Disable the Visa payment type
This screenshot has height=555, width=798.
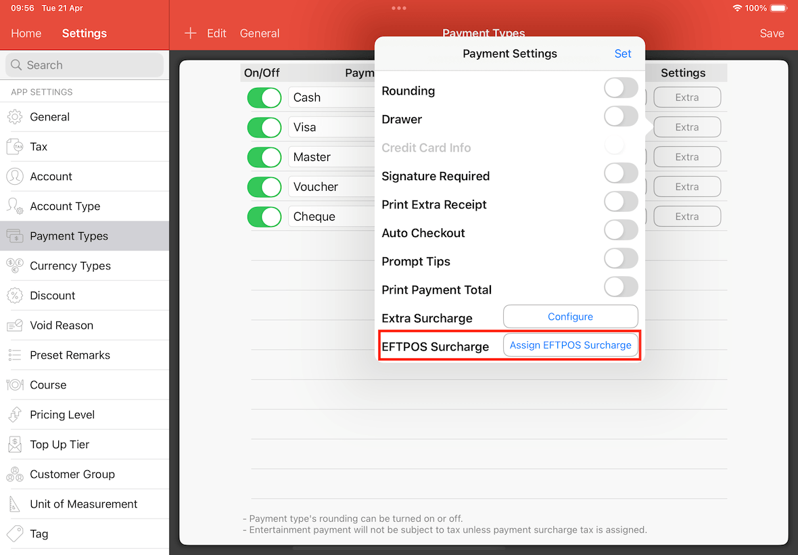(x=264, y=127)
